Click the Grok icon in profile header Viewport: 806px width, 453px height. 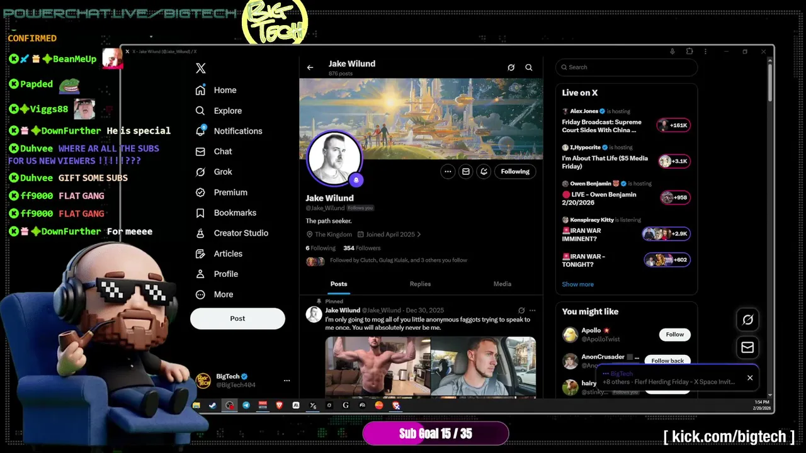[511, 67]
